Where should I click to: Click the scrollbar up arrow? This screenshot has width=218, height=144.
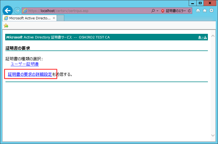213,36
